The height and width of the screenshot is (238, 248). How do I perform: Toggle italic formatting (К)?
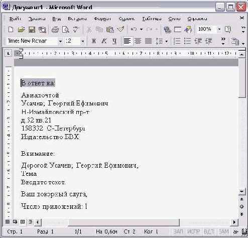[x=104, y=41]
